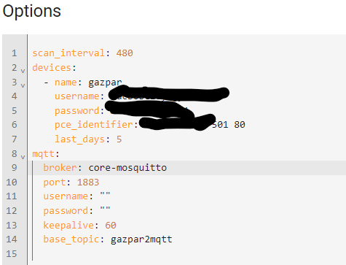The width and height of the screenshot is (346, 265).
Task: Collapse the devices block fold arrow
Action: [x=23, y=71]
